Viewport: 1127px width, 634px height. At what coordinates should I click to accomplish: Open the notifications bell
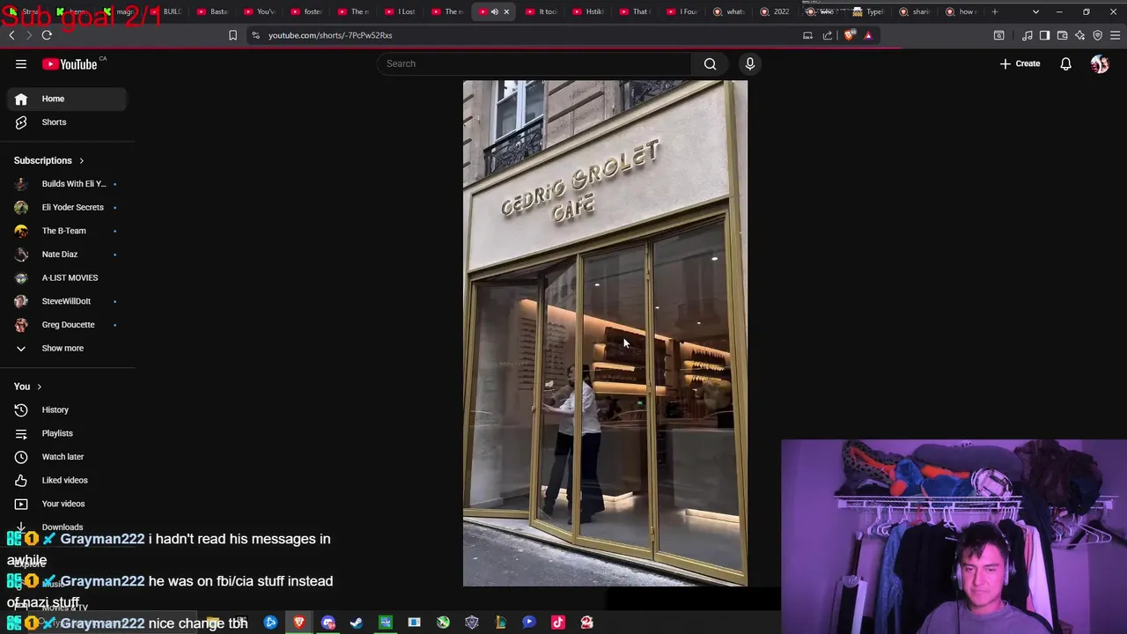pyautogui.click(x=1065, y=63)
